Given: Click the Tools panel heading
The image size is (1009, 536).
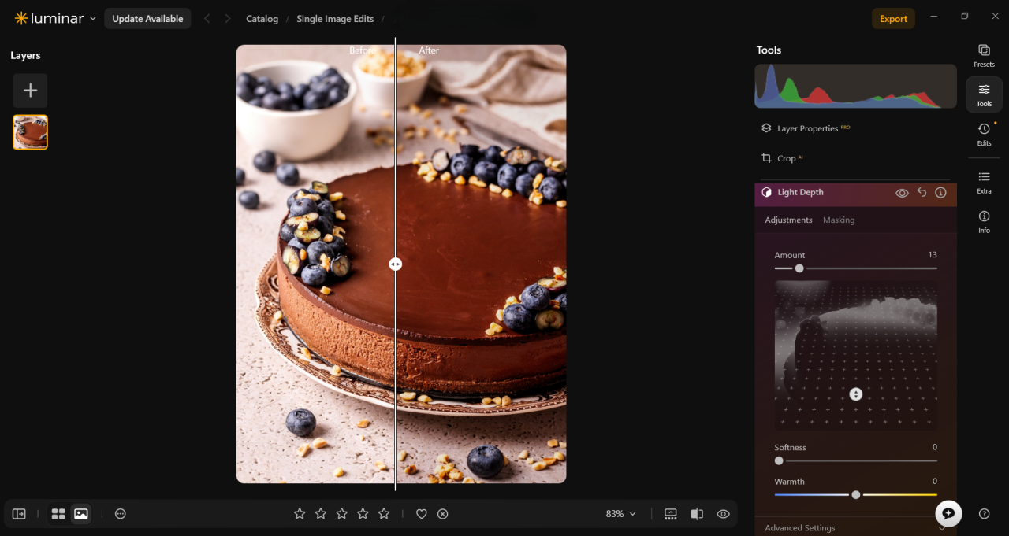Looking at the screenshot, I should click(x=769, y=50).
